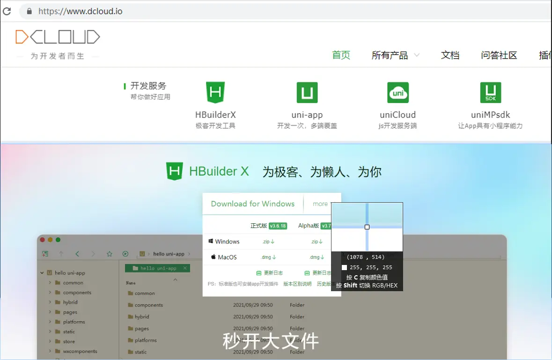The height and width of the screenshot is (360, 552).
Task: Open the 版本区别说明 link
Action: (x=297, y=284)
